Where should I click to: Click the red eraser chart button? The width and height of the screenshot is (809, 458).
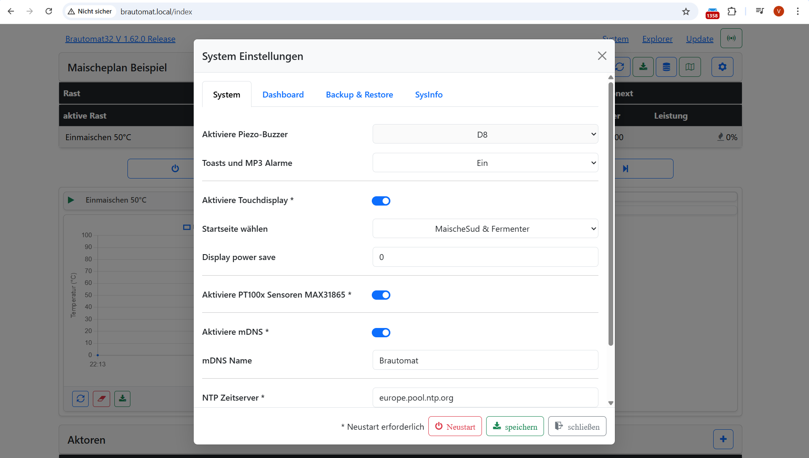[101, 398]
